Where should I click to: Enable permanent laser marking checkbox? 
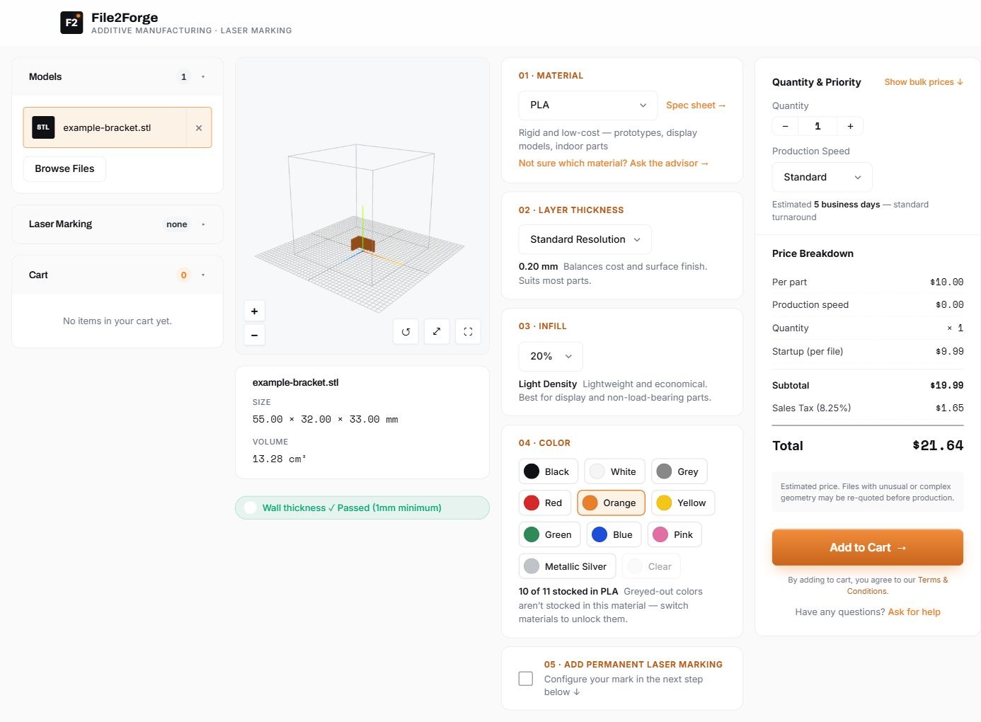[x=526, y=679]
